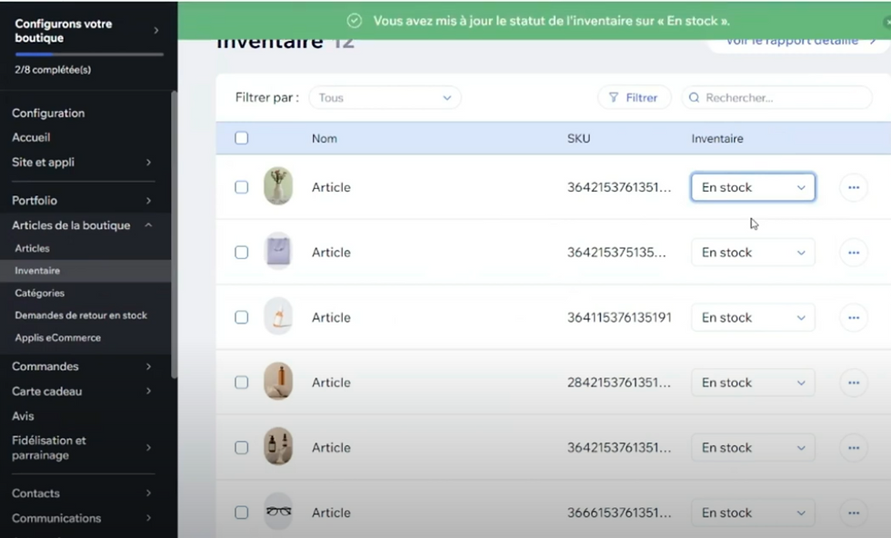The image size is (891, 538).
Task: Check the box for SKU 364115376135191 row
Action: pos(242,317)
